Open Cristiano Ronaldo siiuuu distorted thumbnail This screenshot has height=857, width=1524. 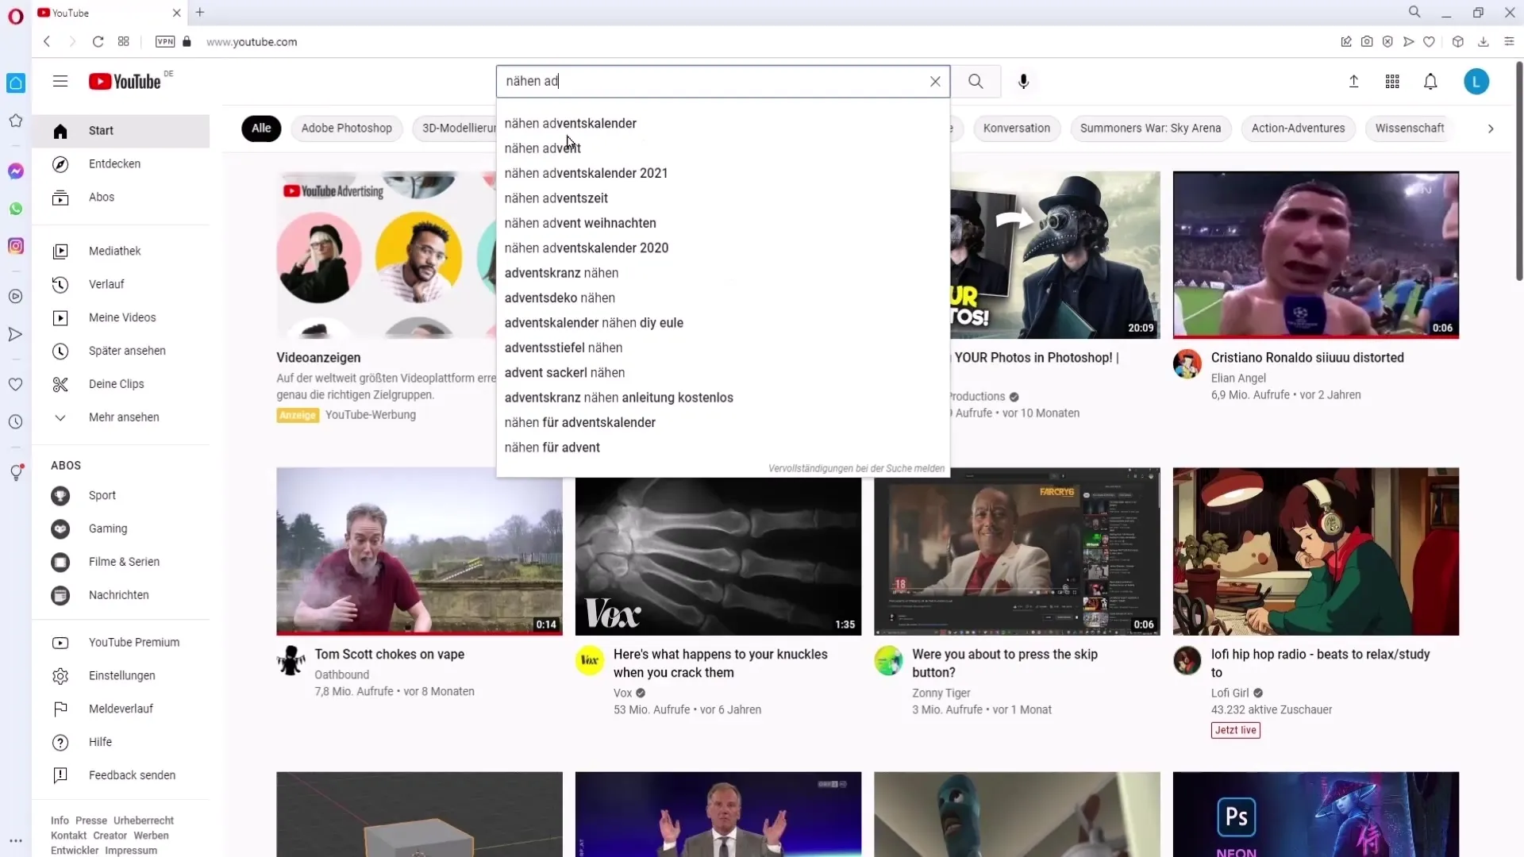pyautogui.click(x=1315, y=256)
